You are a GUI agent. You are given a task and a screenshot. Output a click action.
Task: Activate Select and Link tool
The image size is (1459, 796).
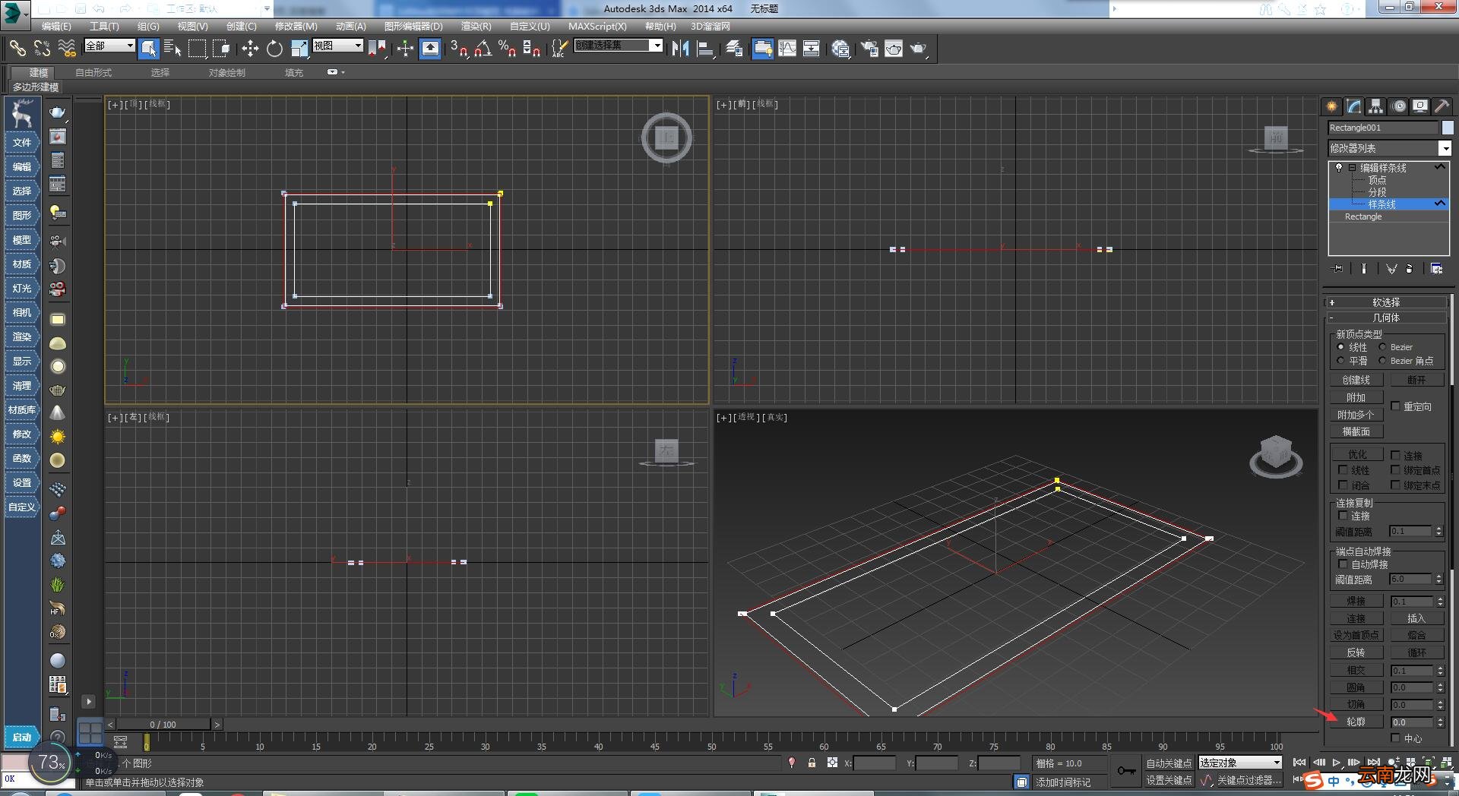pyautogui.click(x=17, y=49)
